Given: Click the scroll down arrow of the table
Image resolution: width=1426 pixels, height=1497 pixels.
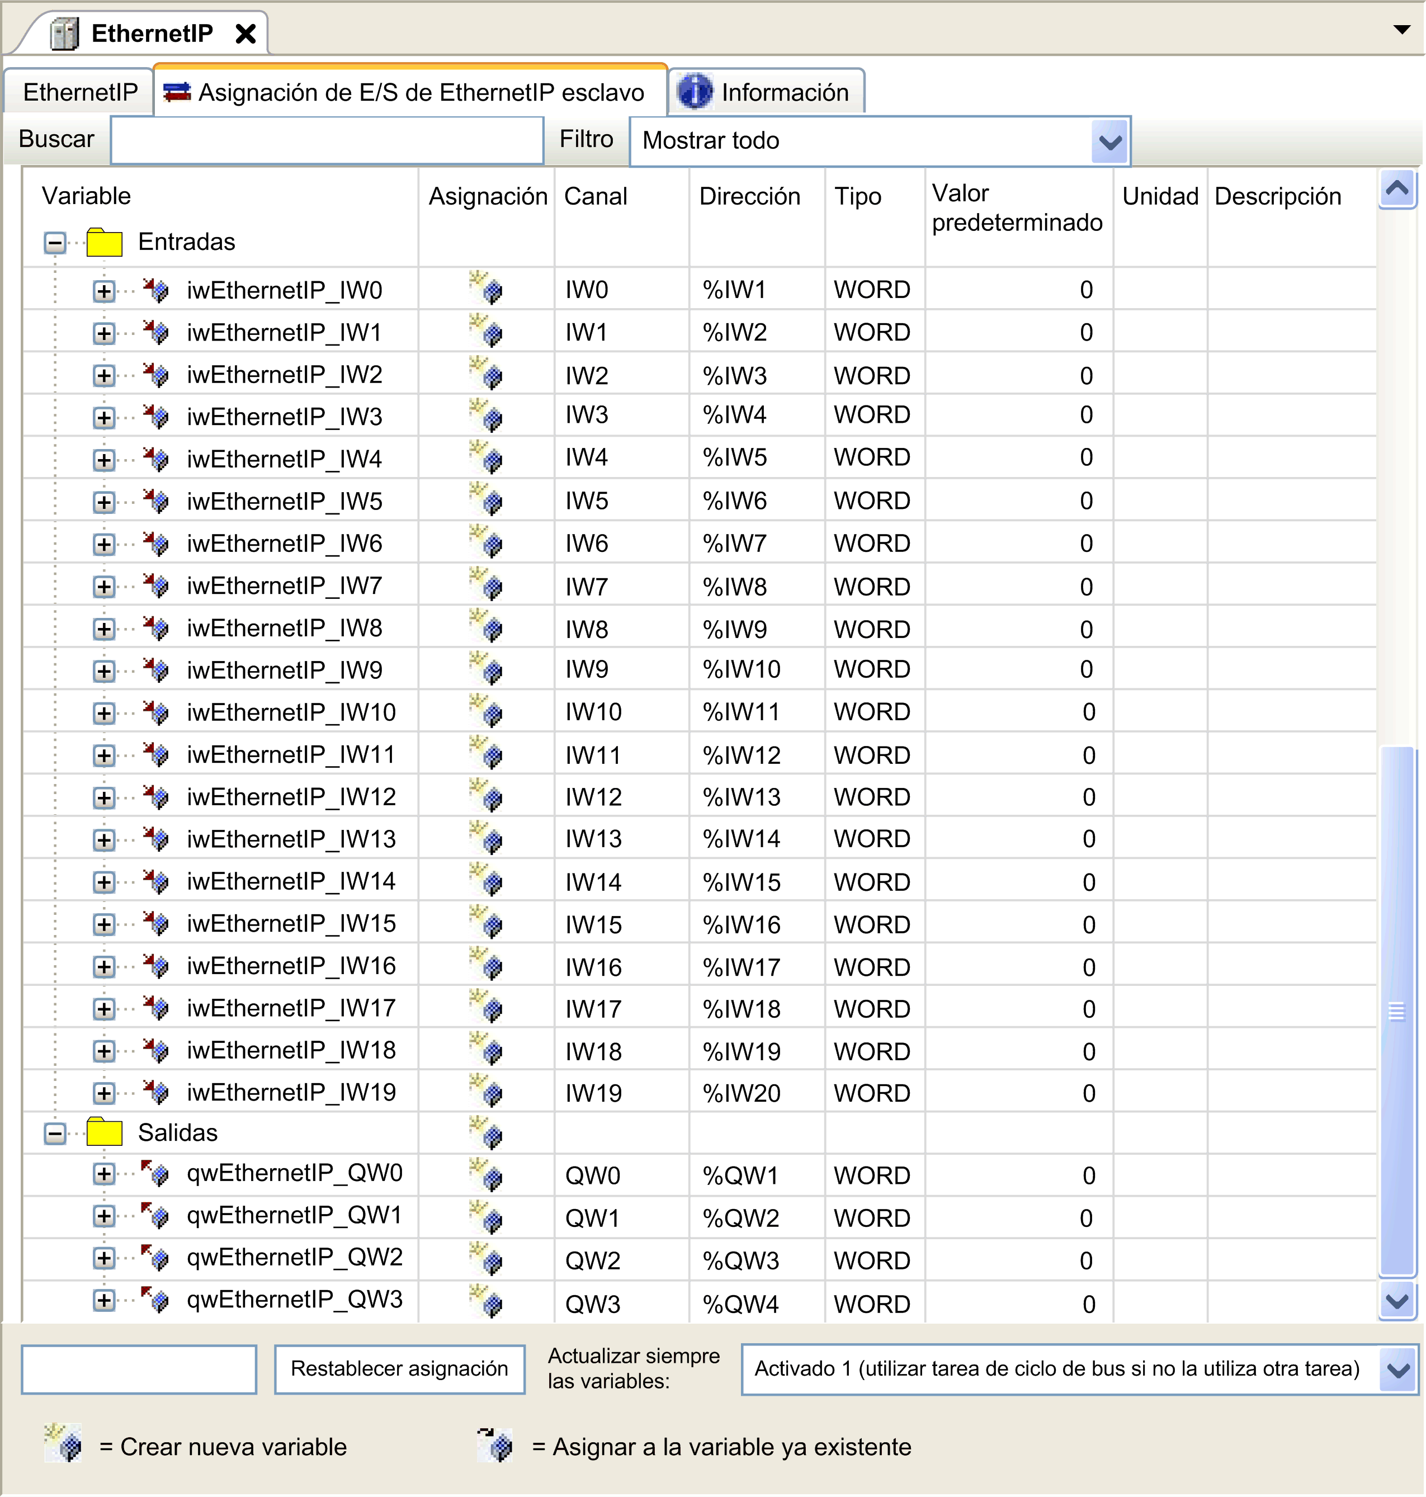Looking at the screenshot, I should click(x=1397, y=1302).
